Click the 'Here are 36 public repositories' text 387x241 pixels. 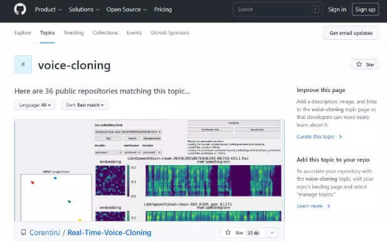102,91
